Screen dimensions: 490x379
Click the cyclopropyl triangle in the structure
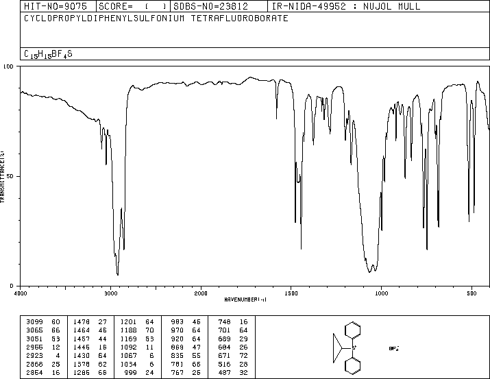coord(337,347)
